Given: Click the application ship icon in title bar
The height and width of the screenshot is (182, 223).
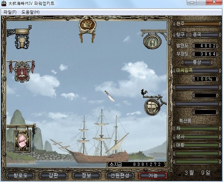Looking at the screenshot, I should pyautogui.click(x=4, y=3).
